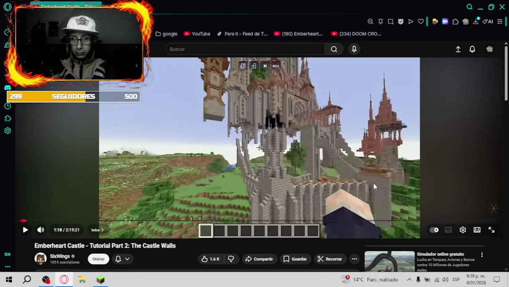This screenshot has height=287, width=509.
Task: Open the Easy Setup sliders menu
Action: [x=500, y=22]
